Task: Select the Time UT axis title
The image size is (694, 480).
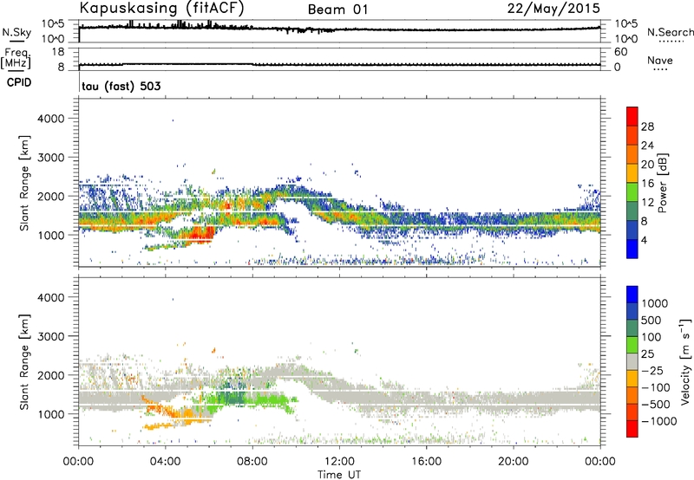Action: [339, 475]
